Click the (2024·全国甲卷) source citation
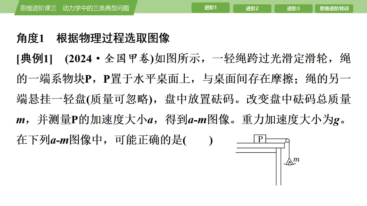Viewport: 367px width, 206px height. point(109,59)
